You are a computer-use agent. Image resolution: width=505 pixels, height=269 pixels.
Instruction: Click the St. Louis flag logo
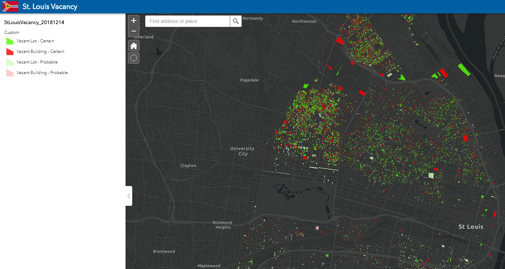point(10,6)
